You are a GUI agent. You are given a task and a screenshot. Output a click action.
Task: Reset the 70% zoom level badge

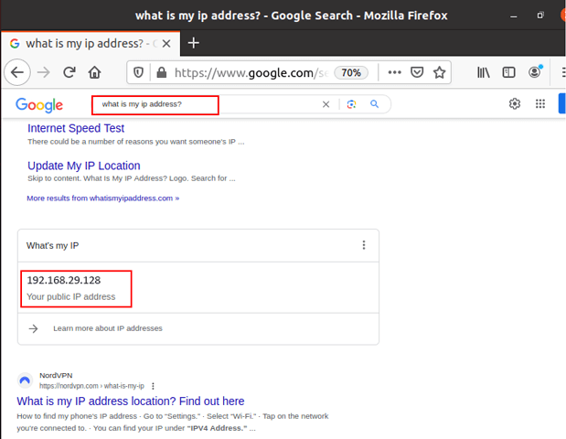click(351, 72)
